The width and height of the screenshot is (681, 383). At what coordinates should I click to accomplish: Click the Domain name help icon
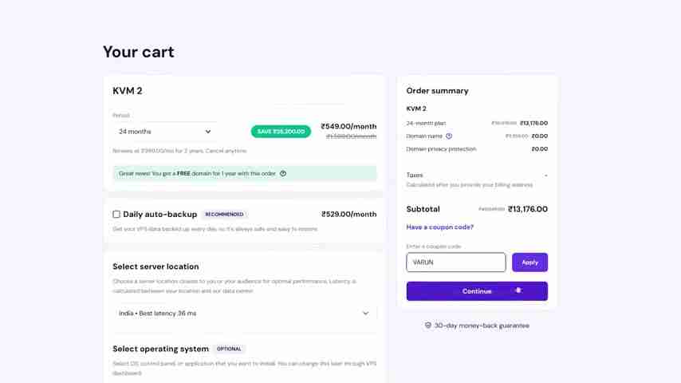tap(449, 136)
